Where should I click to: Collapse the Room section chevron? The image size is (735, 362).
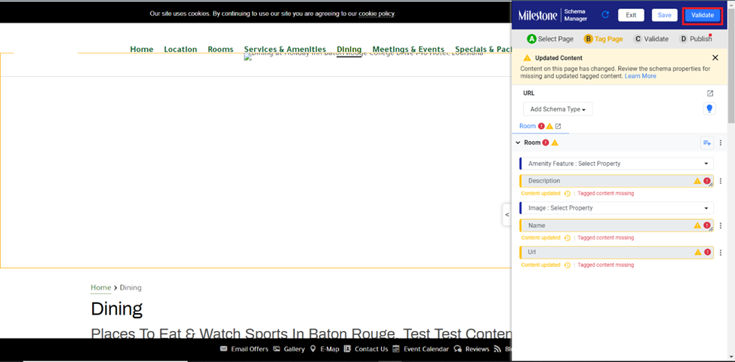[518, 143]
